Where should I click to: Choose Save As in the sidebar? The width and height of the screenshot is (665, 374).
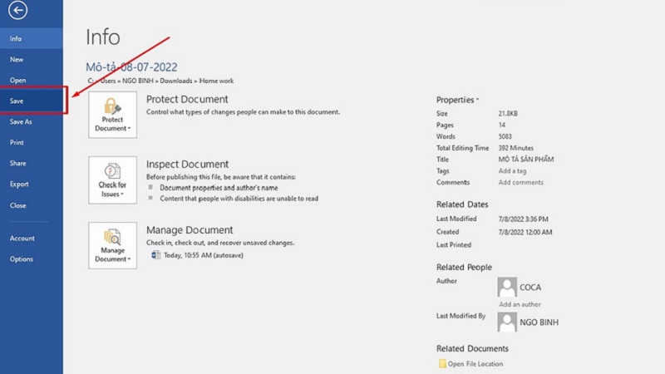(x=32, y=121)
